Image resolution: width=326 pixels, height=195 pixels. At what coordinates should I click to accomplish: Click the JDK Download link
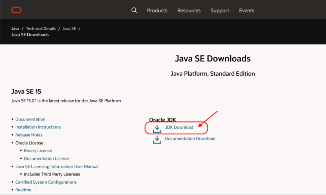[179, 127]
